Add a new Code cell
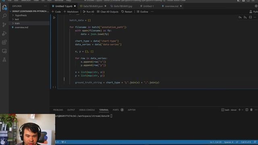Viewport: 258px width, 145px height. (x=56, y=12)
